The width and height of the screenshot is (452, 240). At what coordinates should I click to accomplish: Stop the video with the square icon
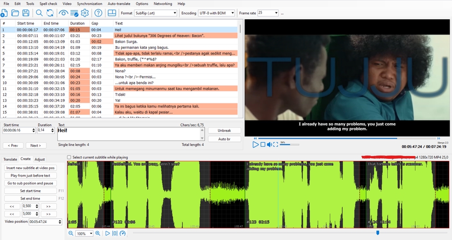tap(263, 145)
